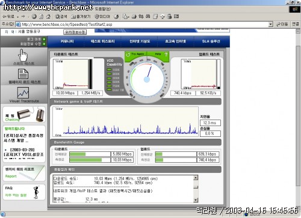Select the 웹페이지 로드 테스트 document icon
Viewport: 301px width, 218px height.
point(24,76)
